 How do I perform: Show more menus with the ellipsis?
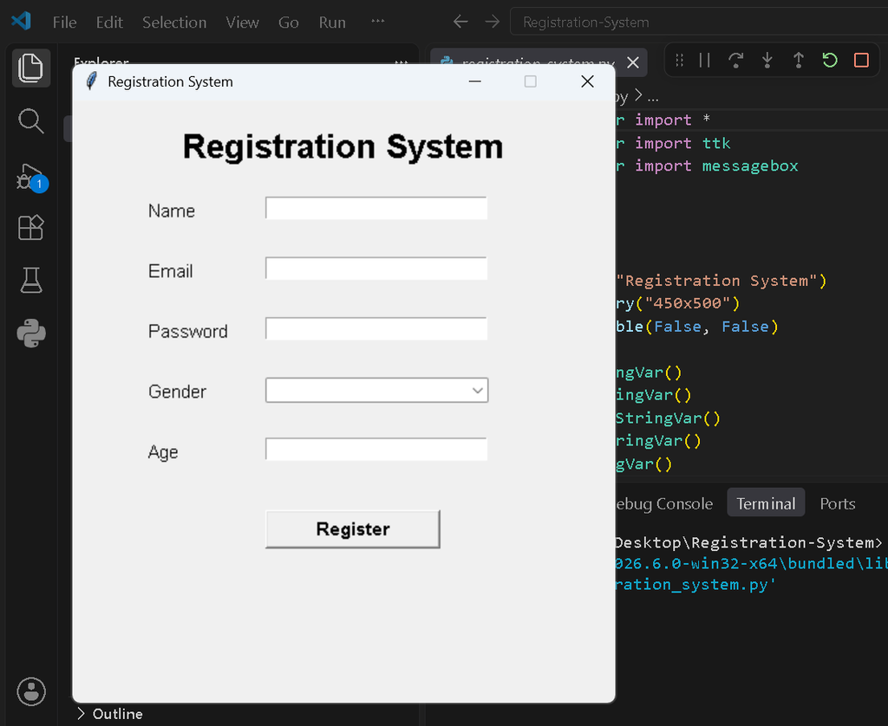pos(378,22)
